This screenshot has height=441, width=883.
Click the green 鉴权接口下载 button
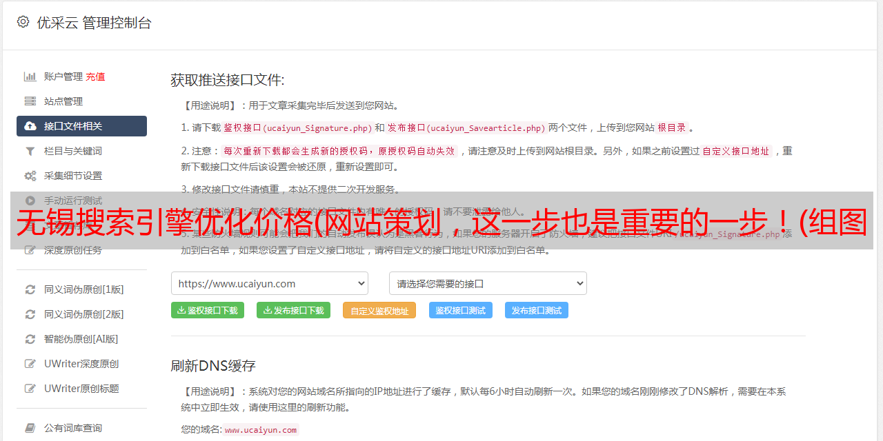[207, 310]
